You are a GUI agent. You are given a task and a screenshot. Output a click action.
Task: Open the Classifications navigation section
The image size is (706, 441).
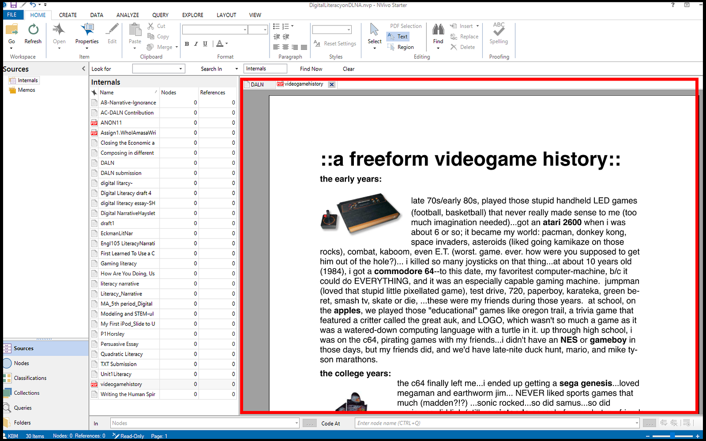pos(45,378)
